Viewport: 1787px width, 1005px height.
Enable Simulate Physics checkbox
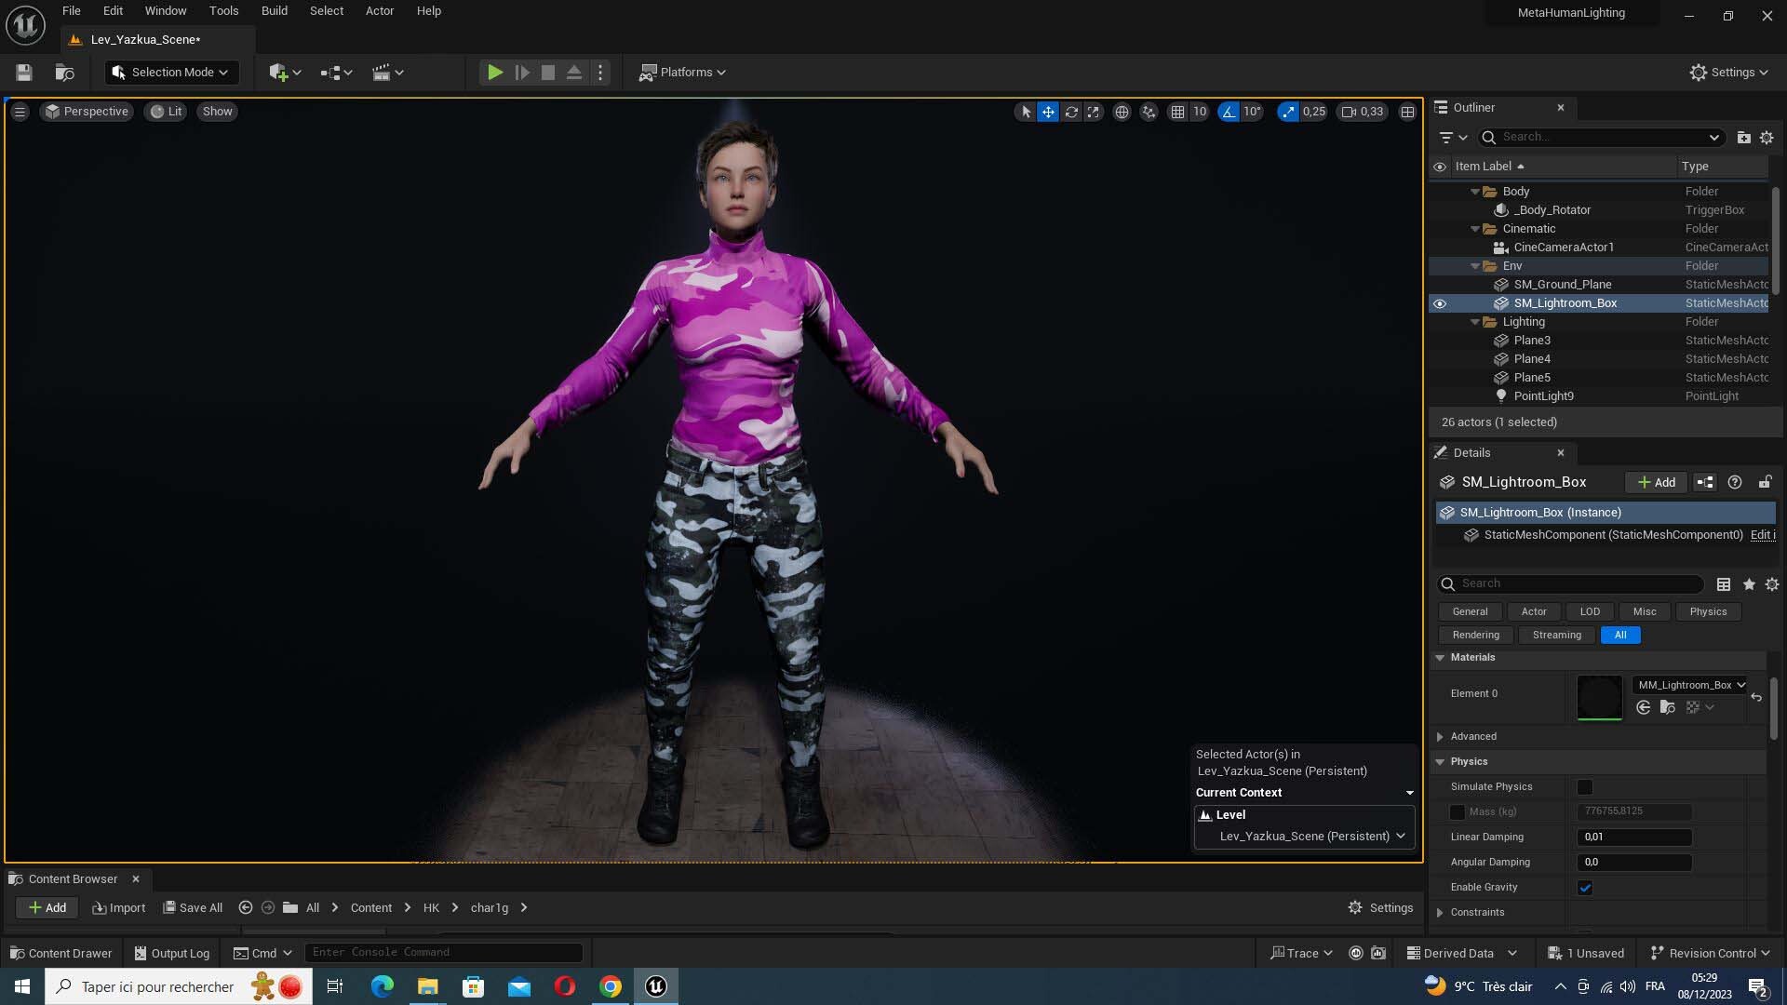click(x=1585, y=787)
